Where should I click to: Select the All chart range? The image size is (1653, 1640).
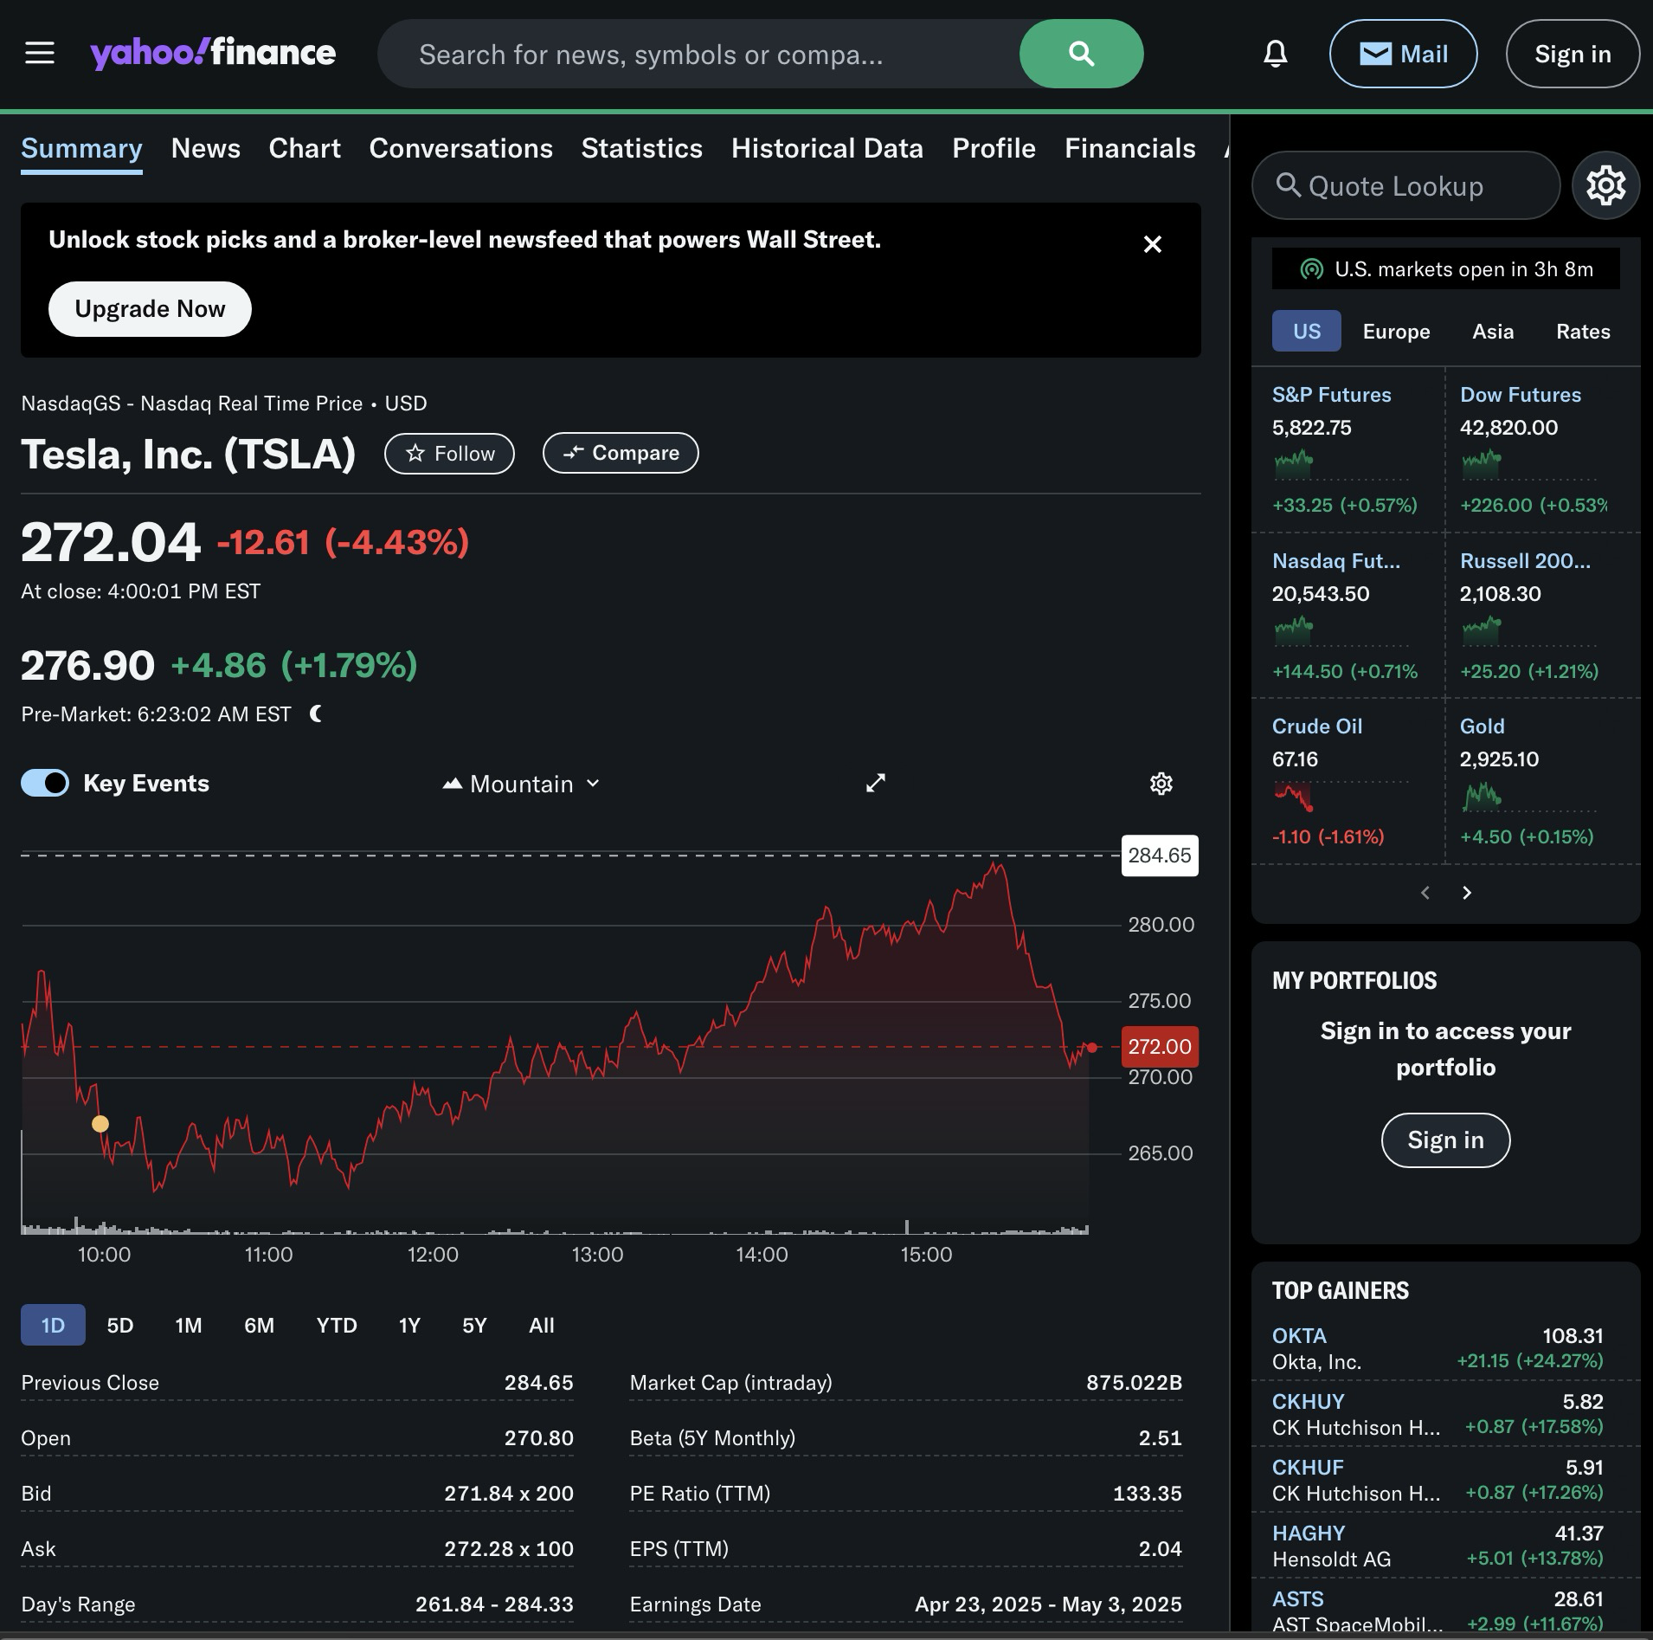[x=541, y=1325]
